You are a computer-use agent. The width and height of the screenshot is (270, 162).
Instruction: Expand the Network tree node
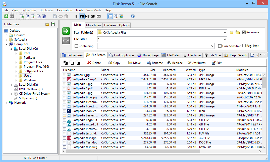pos(7,103)
